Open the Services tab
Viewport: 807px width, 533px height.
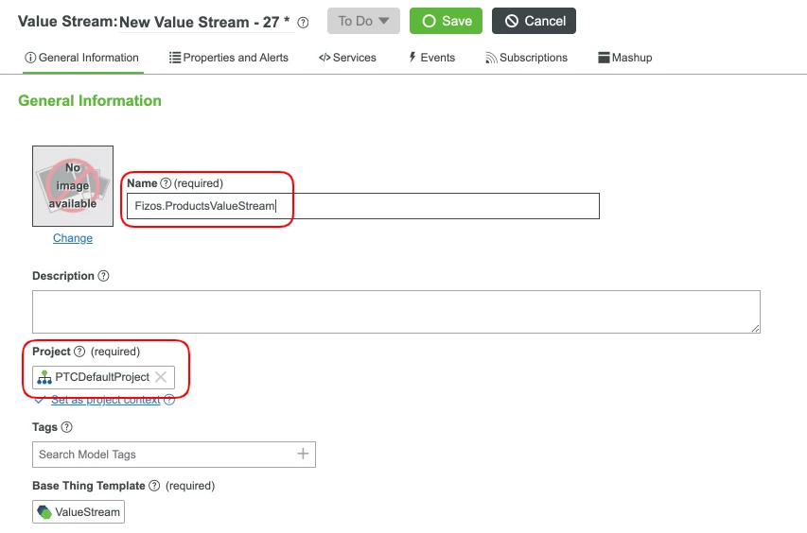click(x=347, y=58)
